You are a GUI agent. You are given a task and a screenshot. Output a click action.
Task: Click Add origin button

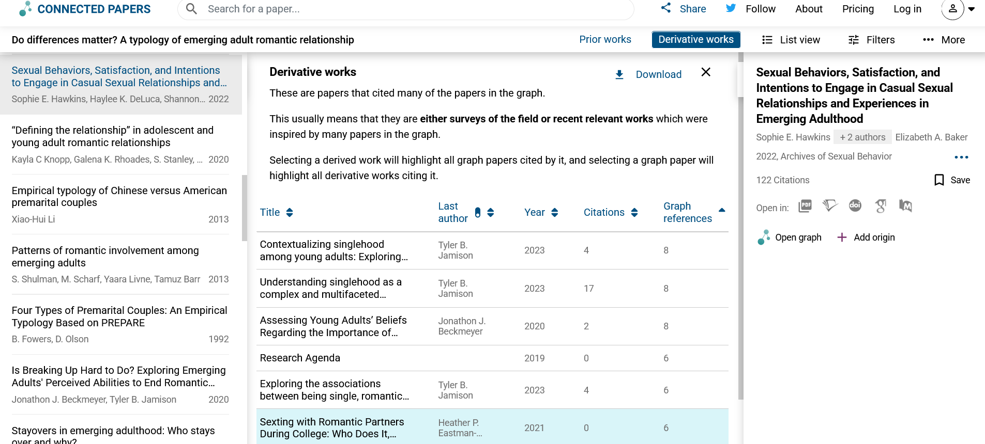point(866,237)
